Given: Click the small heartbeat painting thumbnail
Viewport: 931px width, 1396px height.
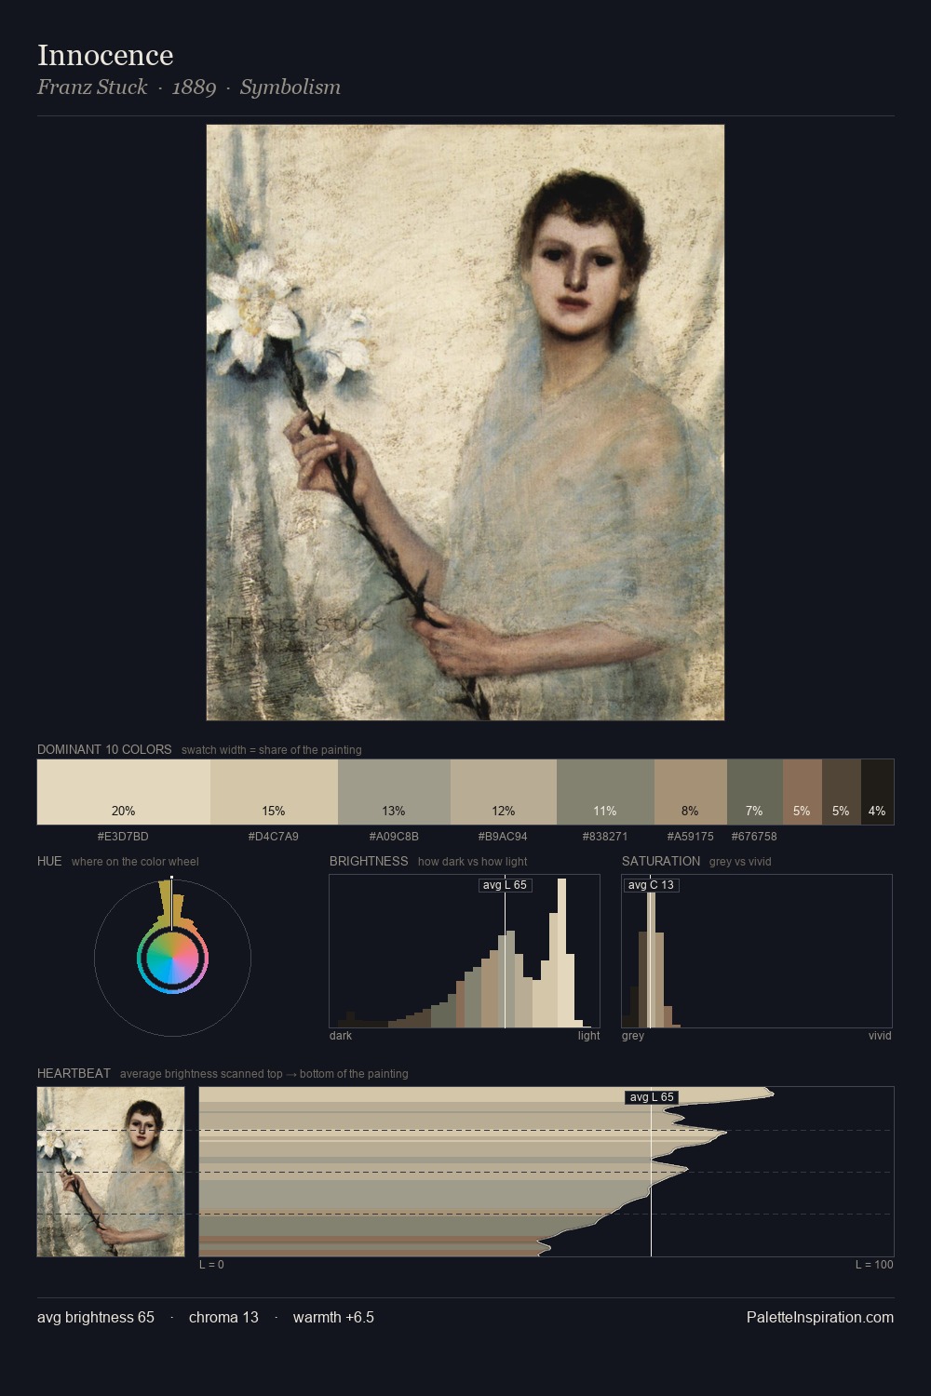Looking at the screenshot, I should pyautogui.click(x=111, y=1172).
